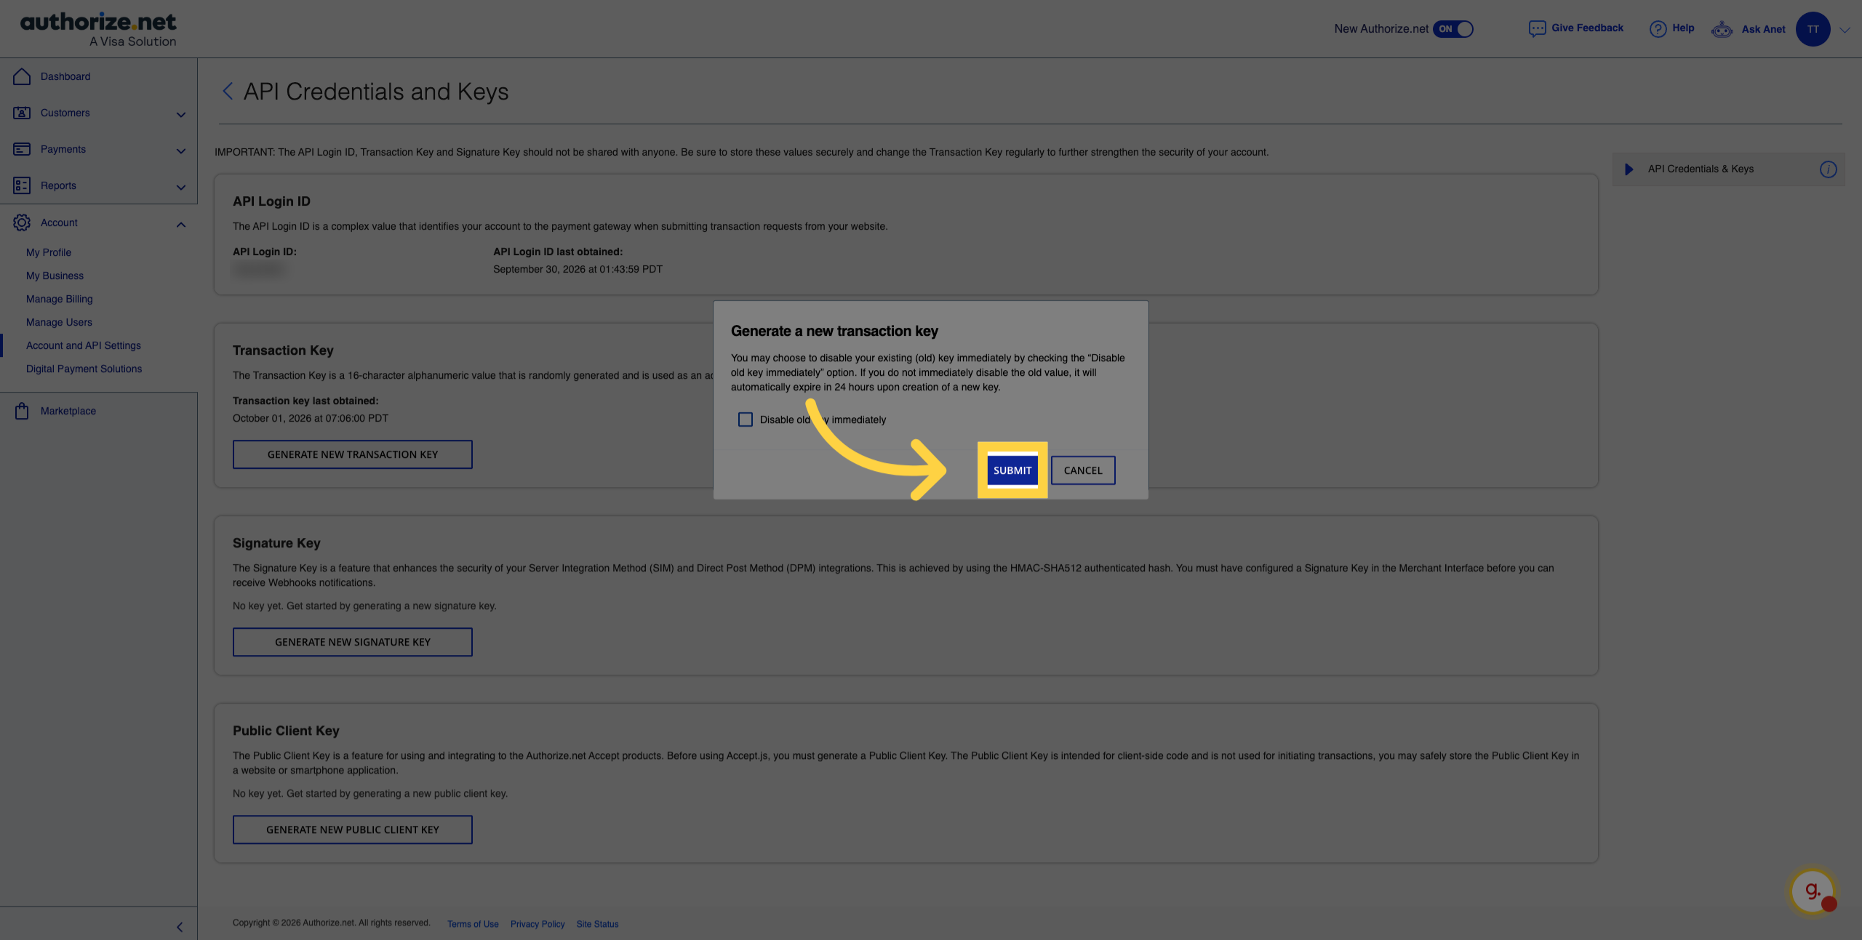Select Account and API Settings
Image resolution: width=1862 pixels, height=940 pixels.
point(84,345)
